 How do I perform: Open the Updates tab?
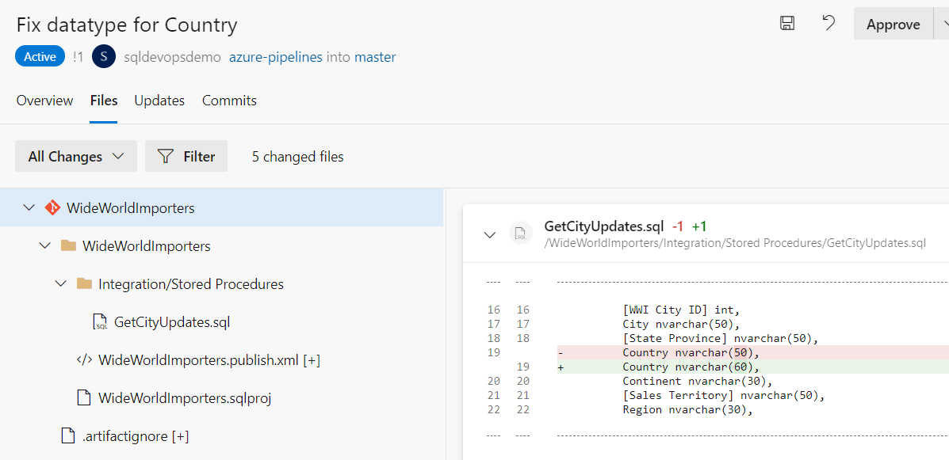(x=159, y=101)
